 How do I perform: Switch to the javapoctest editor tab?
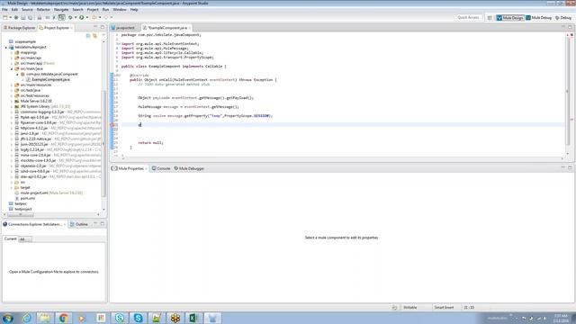[123, 28]
